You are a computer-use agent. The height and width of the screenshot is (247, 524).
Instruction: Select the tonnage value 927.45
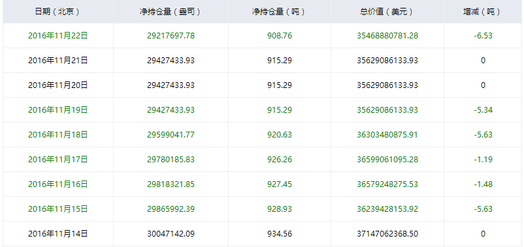coord(280,184)
